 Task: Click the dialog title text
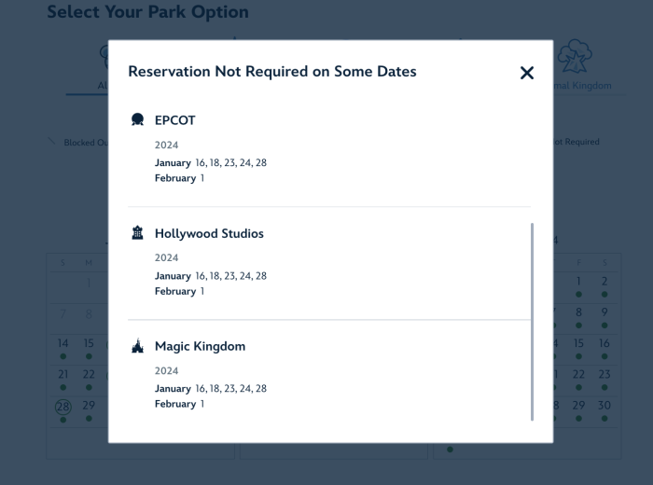(271, 72)
